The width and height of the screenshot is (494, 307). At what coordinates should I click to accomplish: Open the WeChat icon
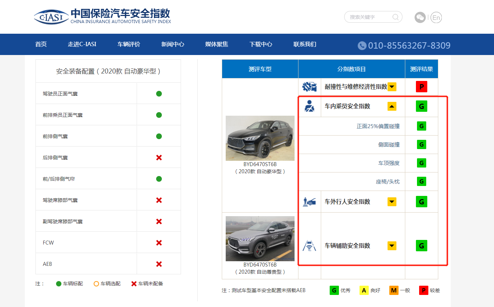pyautogui.click(x=420, y=17)
